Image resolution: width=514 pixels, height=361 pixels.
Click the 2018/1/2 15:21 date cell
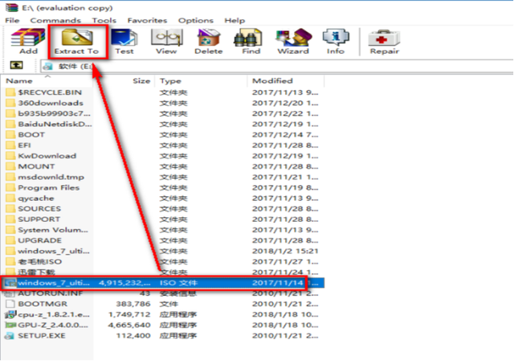click(x=285, y=251)
